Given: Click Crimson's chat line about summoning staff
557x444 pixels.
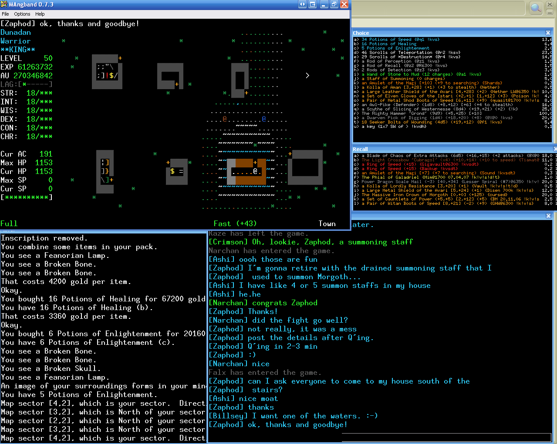Looking at the screenshot, I should point(311,242).
